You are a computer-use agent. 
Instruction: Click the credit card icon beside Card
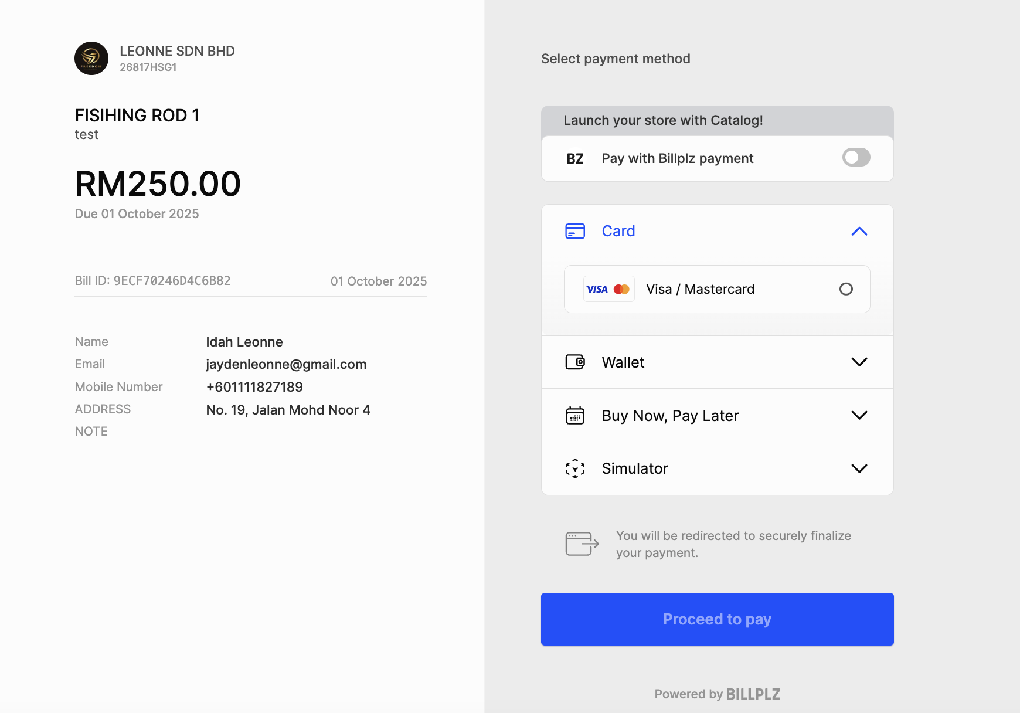point(575,232)
